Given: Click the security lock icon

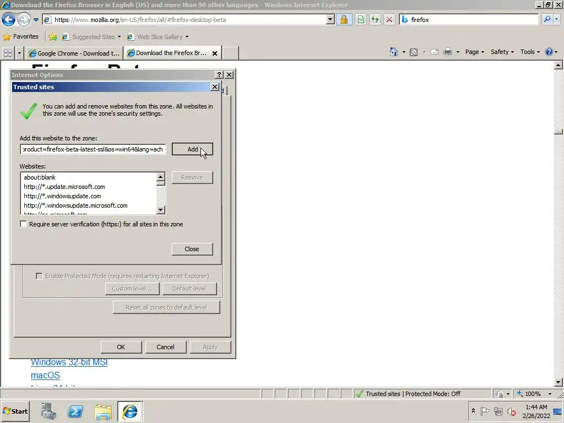Looking at the screenshot, I should [344, 20].
